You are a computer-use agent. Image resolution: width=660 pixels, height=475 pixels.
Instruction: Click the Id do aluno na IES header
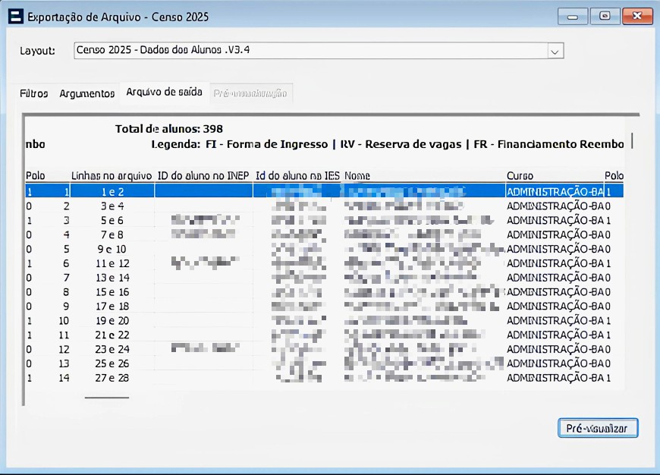pyautogui.click(x=297, y=175)
